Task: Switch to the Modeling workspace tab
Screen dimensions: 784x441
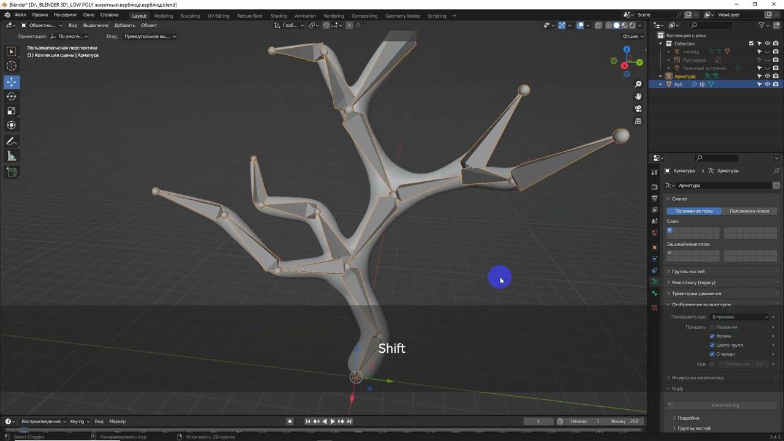Action: pos(164,16)
